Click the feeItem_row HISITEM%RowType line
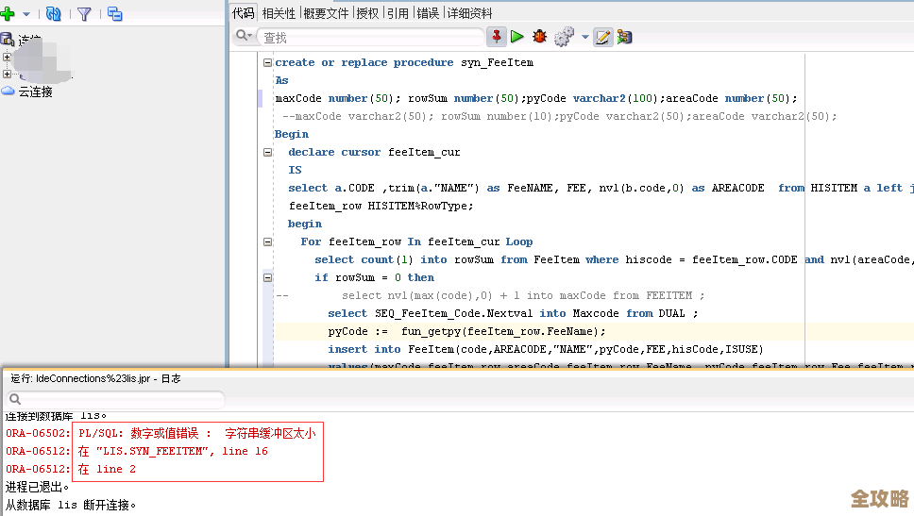This screenshot has width=914, height=516. coord(381,207)
